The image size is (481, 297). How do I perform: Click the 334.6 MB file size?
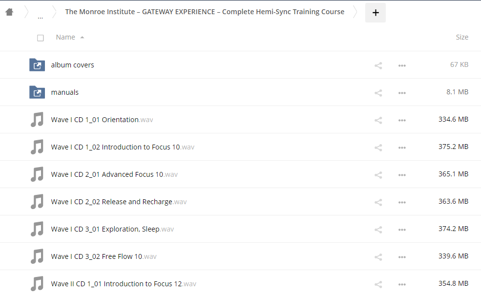[453, 119]
